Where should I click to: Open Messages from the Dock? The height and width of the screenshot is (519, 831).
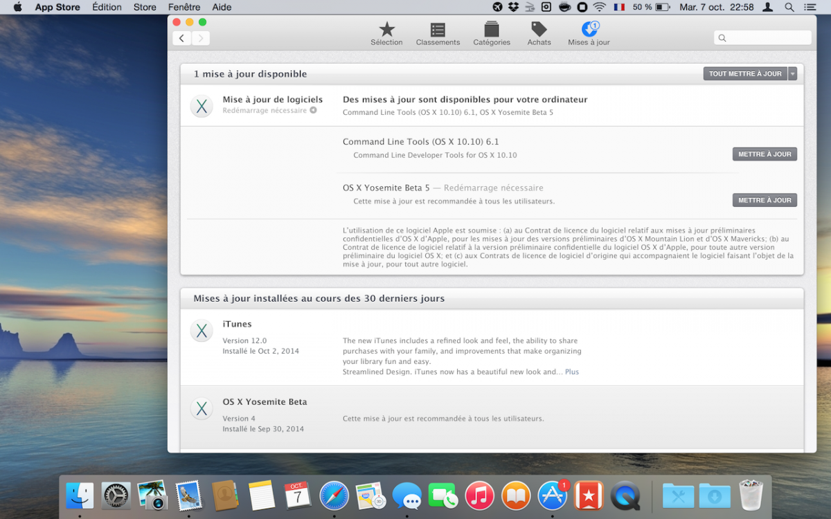tap(406, 495)
